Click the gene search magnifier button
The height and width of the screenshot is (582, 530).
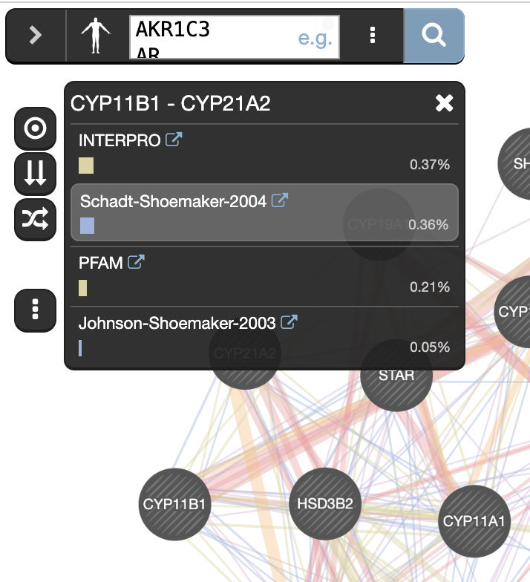434,36
